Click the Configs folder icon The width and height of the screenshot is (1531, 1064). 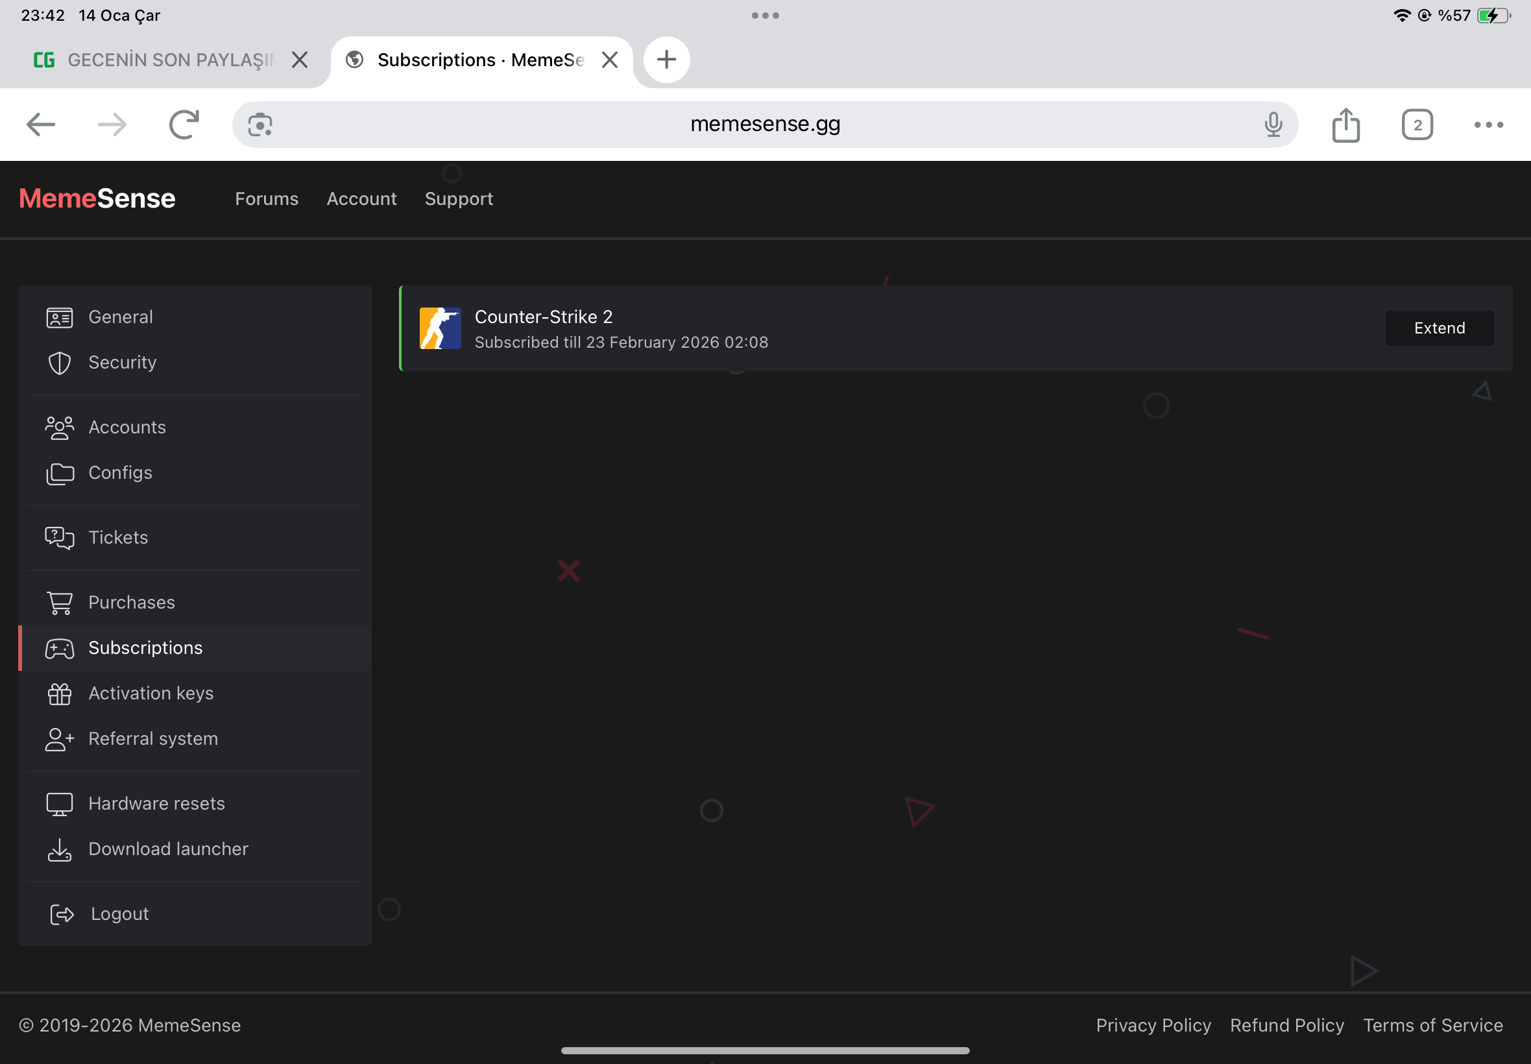click(x=59, y=474)
